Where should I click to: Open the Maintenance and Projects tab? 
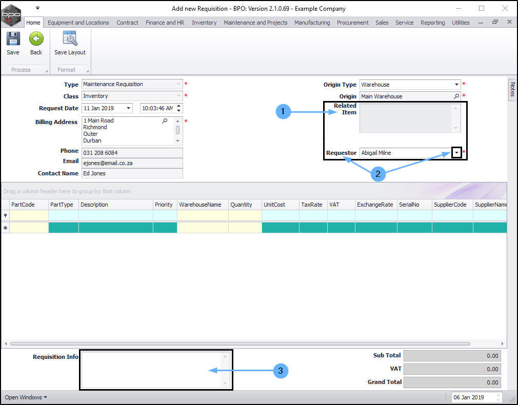(255, 23)
